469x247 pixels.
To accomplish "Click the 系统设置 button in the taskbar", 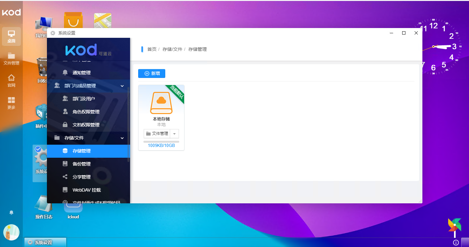I will 45,242.
